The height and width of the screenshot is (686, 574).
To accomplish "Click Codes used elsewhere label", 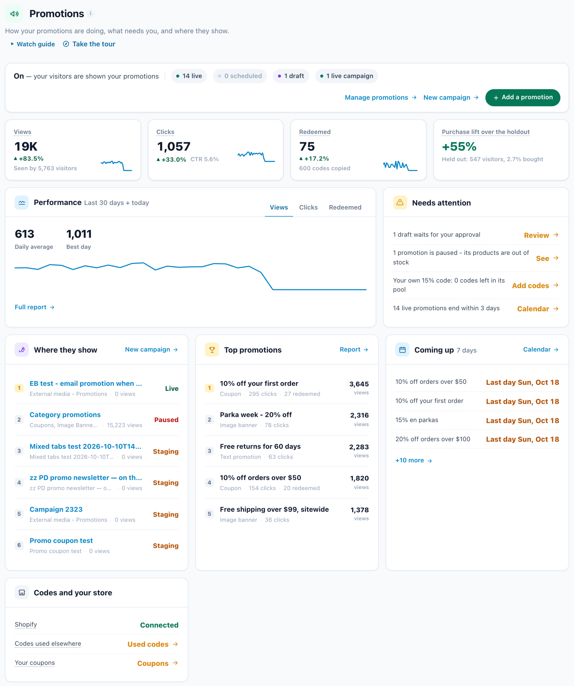I will [48, 644].
